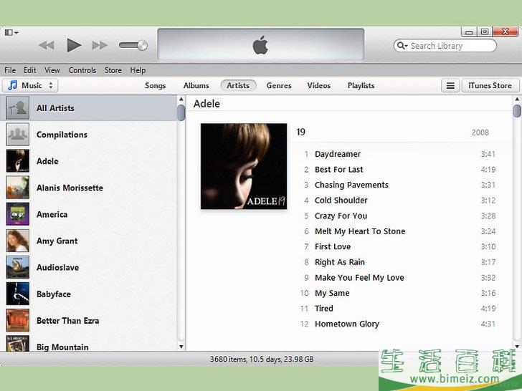Viewport: 522px width, 391px height.
Task: Open the Edit menu
Action: 29,70
